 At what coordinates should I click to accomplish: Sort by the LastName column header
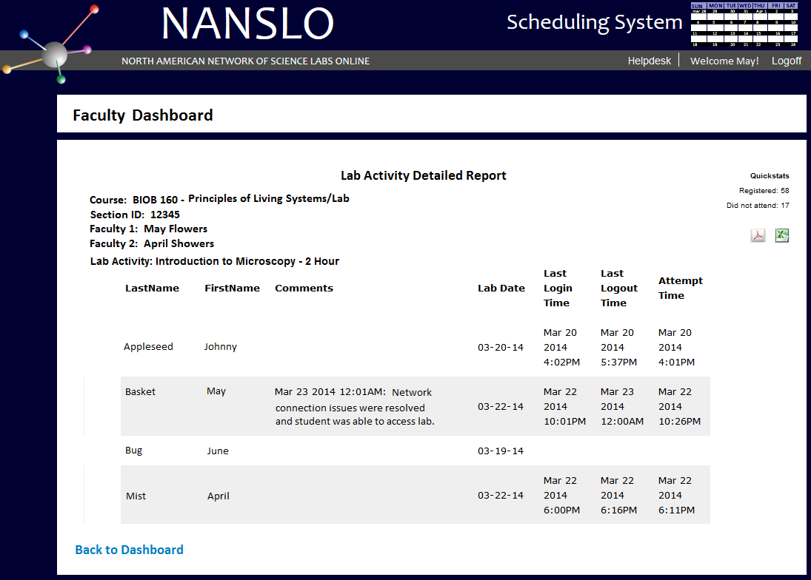tap(153, 288)
